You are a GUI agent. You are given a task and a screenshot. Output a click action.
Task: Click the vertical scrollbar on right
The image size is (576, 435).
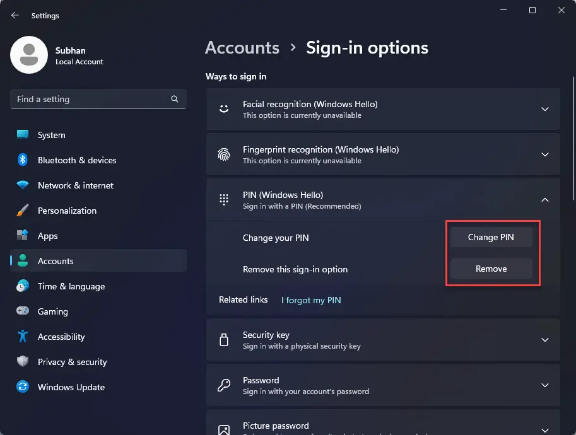[x=573, y=139]
